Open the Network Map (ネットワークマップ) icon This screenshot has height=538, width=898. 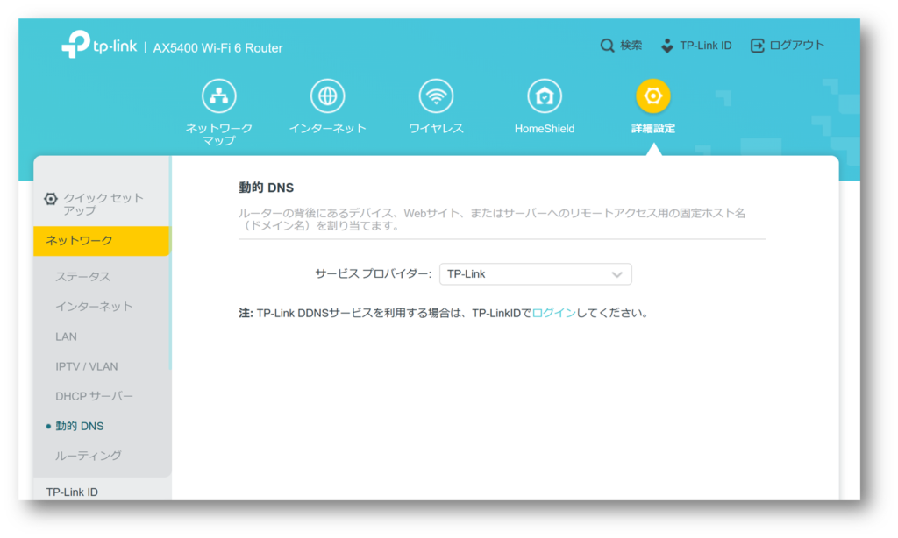pos(218,96)
